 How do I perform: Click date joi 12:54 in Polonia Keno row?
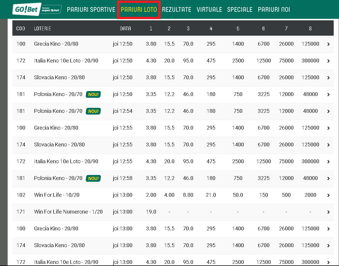pyautogui.click(x=122, y=111)
